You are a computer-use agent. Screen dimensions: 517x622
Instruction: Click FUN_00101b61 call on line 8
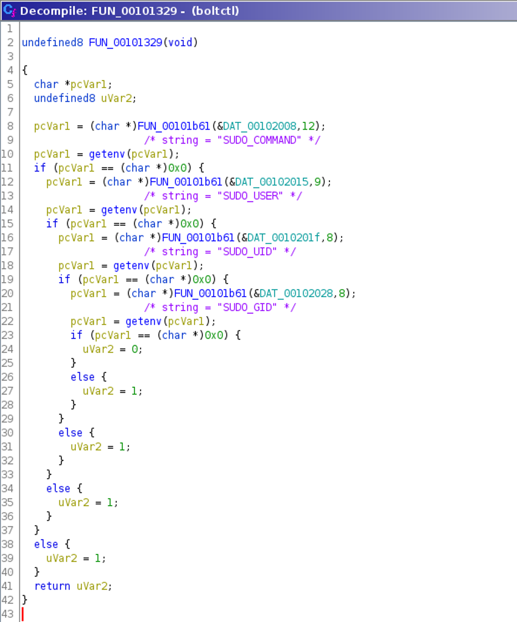click(x=174, y=126)
